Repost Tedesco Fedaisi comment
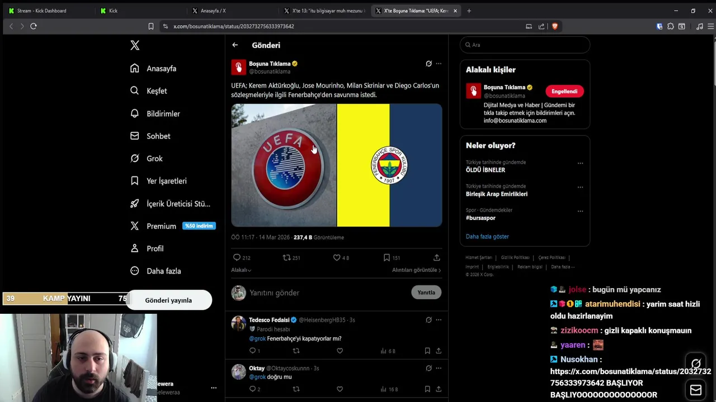 coord(296,351)
